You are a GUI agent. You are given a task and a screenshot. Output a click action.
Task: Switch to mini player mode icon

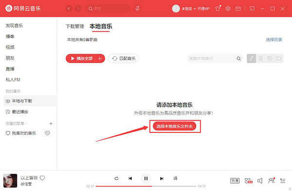coord(252,9)
